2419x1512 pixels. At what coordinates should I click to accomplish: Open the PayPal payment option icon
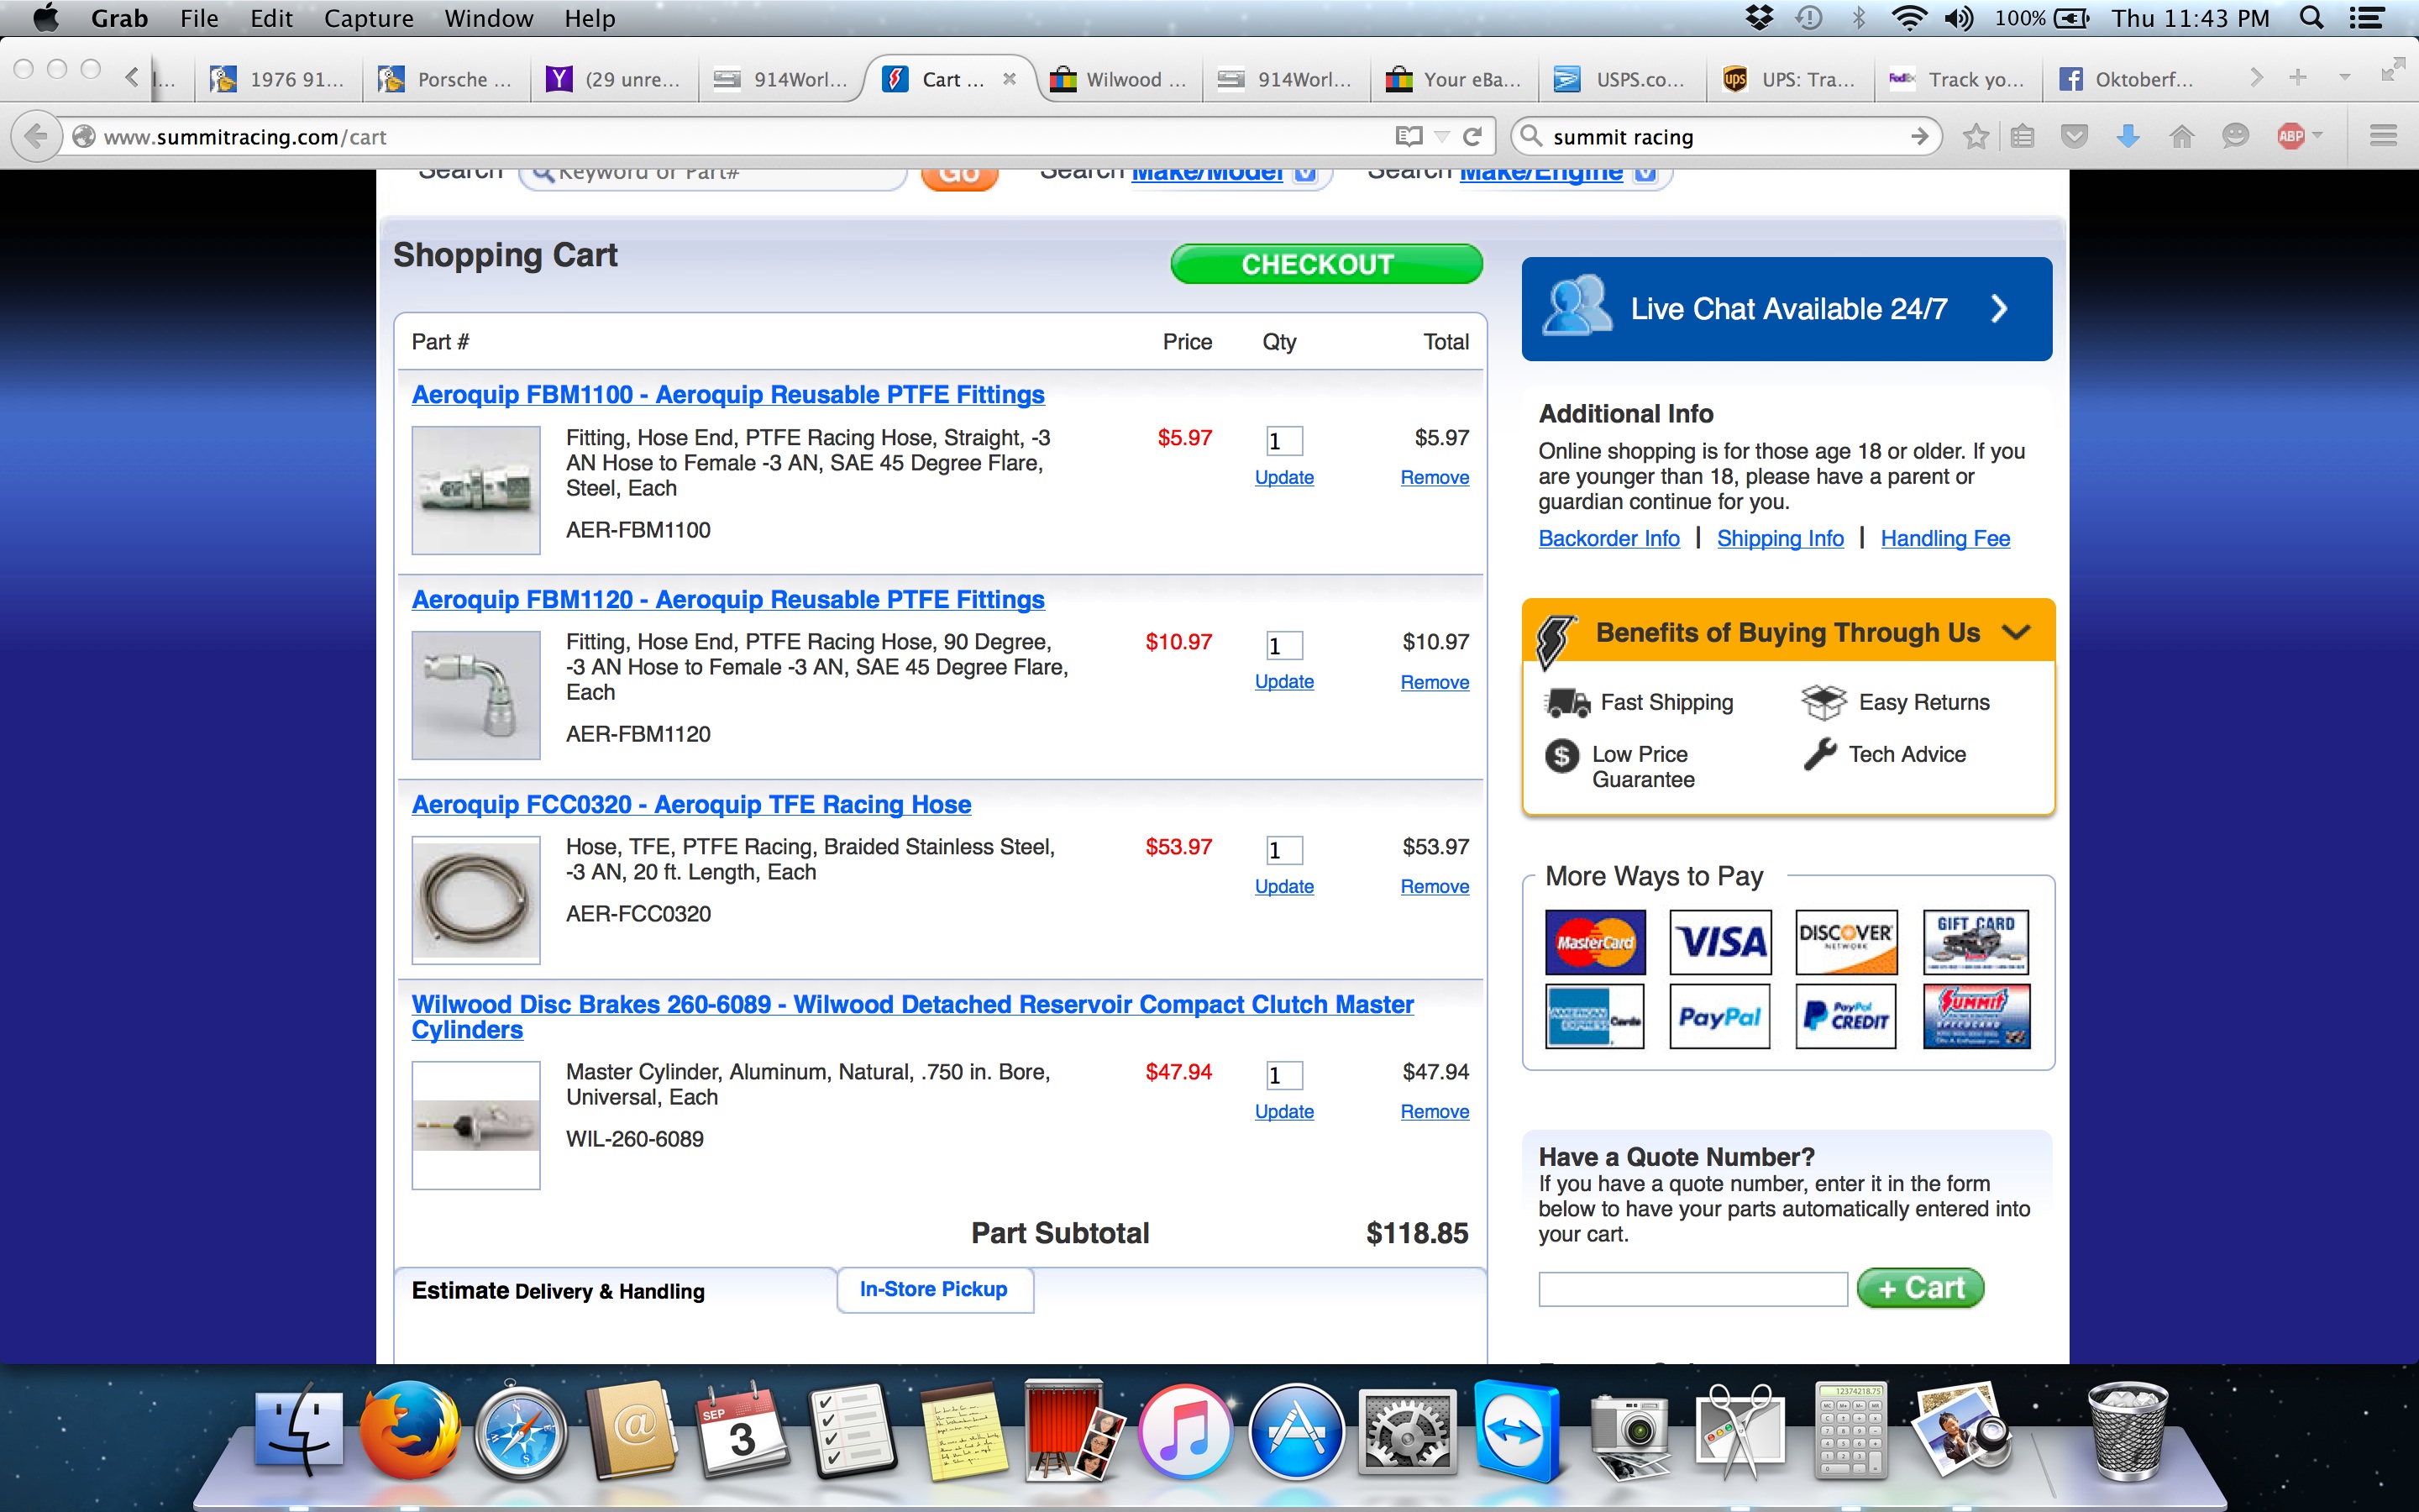pyautogui.click(x=1719, y=1016)
